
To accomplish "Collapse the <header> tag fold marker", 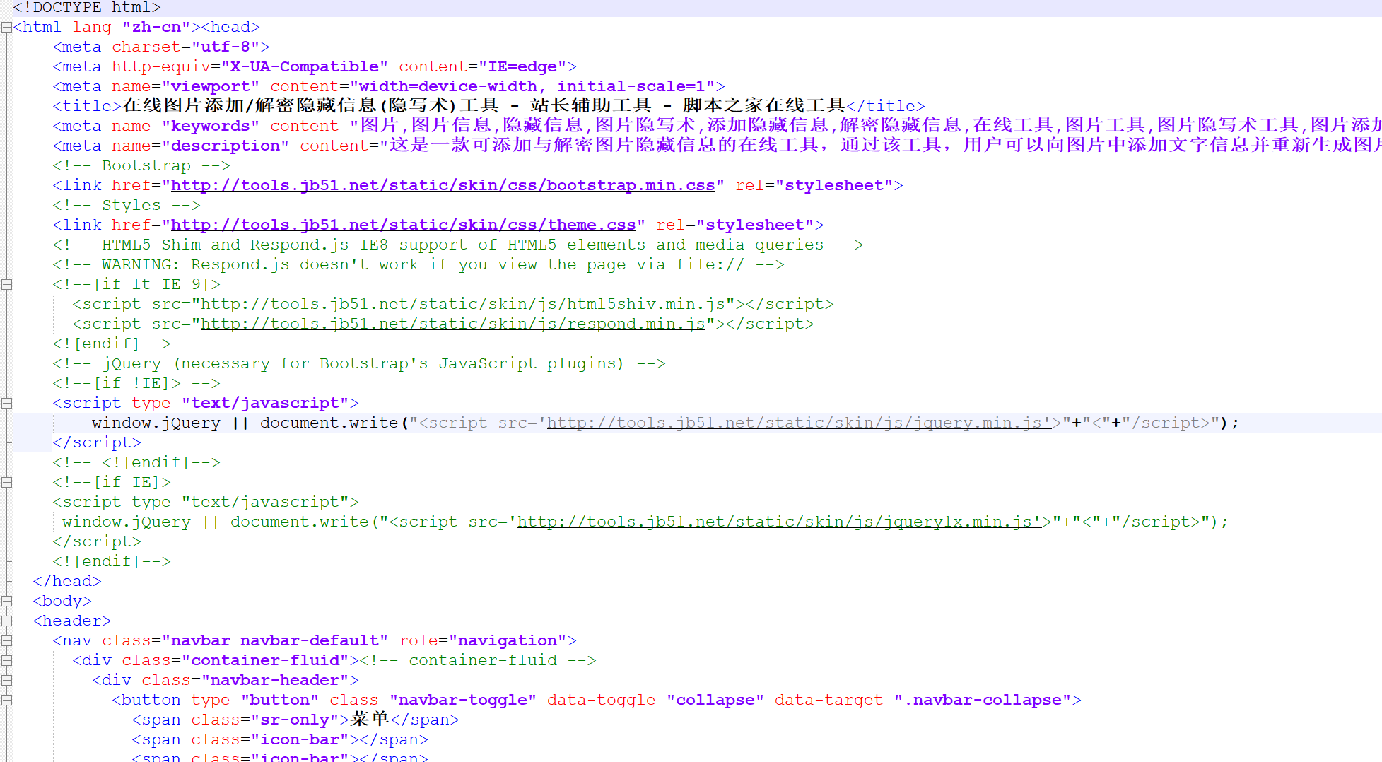I will [x=6, y=621].
